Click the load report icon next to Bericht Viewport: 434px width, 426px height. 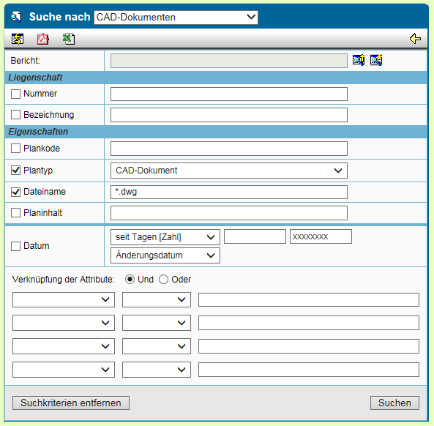(x=359, y=60)
